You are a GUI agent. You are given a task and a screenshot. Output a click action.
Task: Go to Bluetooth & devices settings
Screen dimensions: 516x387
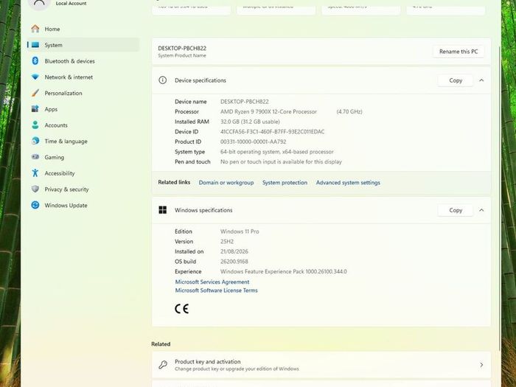83,61
